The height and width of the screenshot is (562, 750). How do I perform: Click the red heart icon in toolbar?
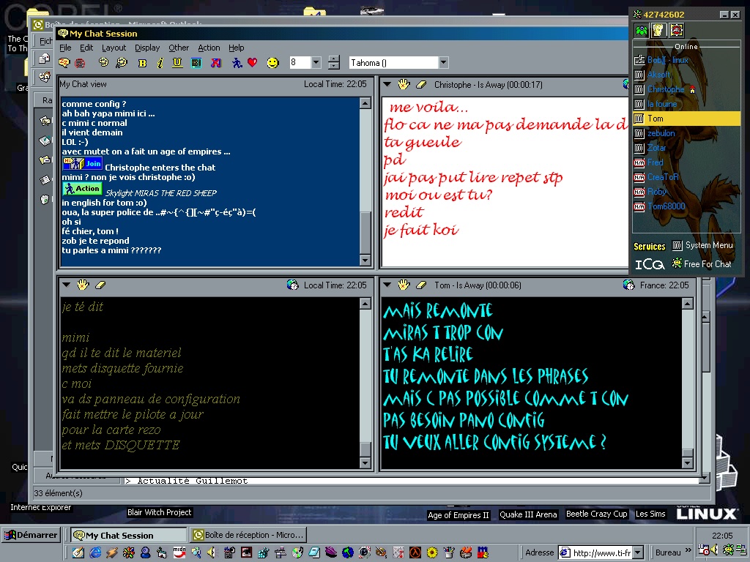(253, 63)
